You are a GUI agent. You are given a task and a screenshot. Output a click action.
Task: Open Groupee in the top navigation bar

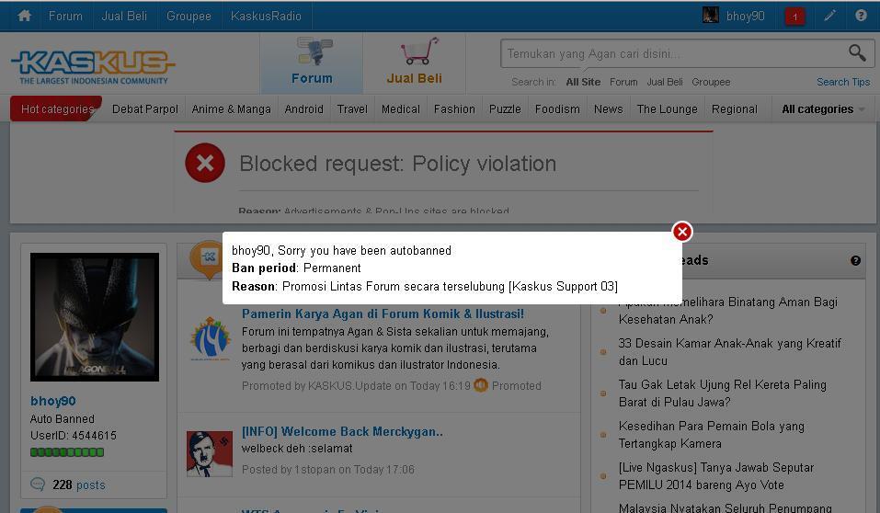(189, 16)
